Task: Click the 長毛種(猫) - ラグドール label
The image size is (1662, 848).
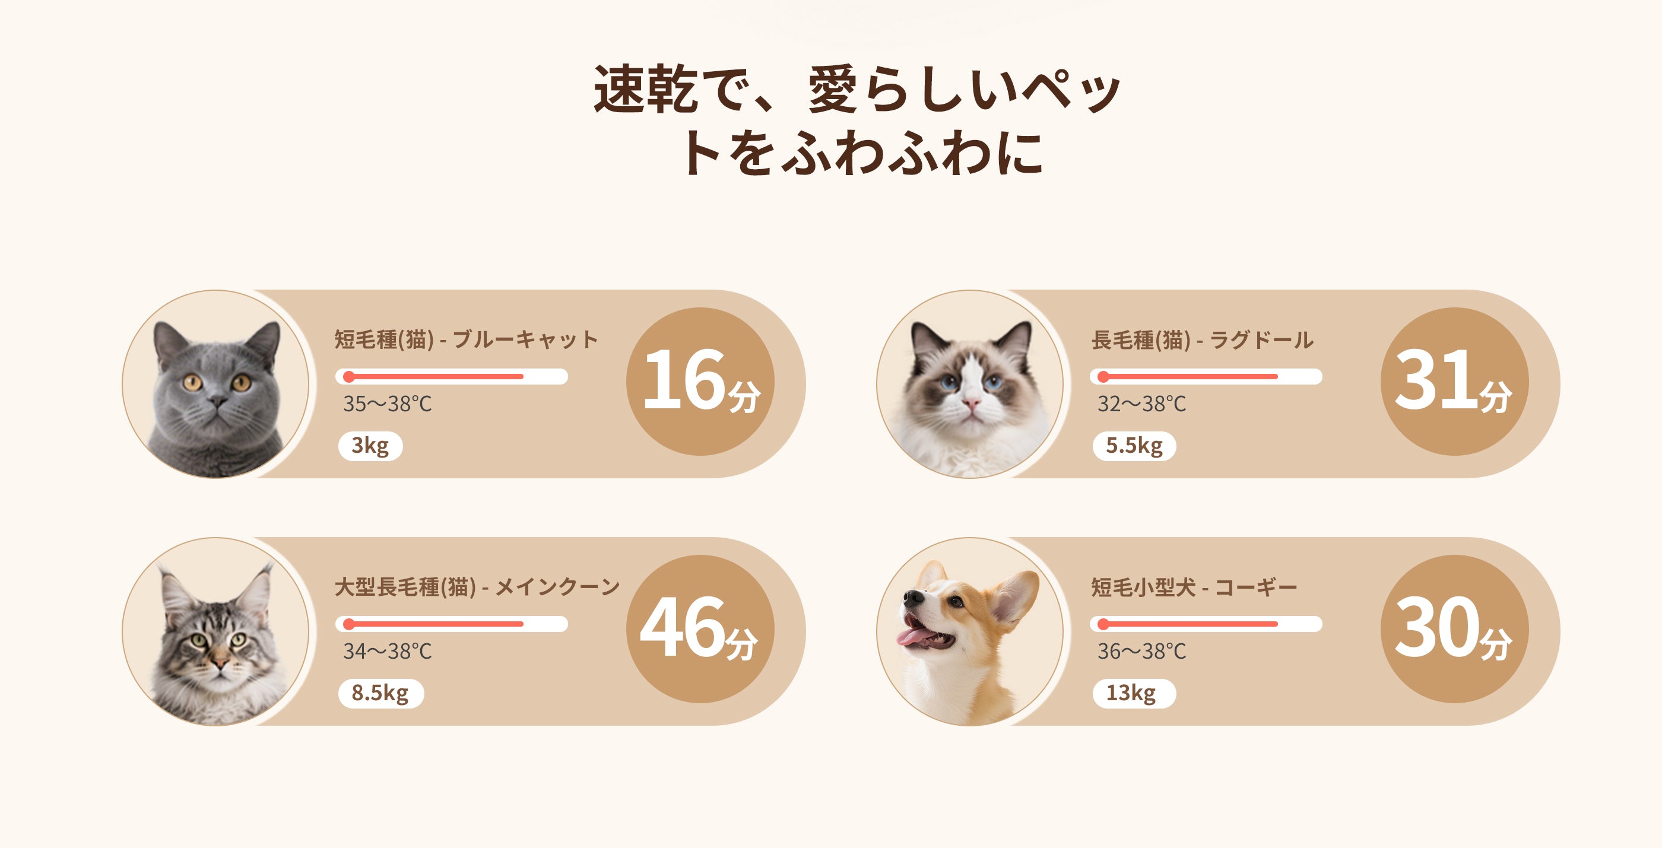Action: (1202, 340)
